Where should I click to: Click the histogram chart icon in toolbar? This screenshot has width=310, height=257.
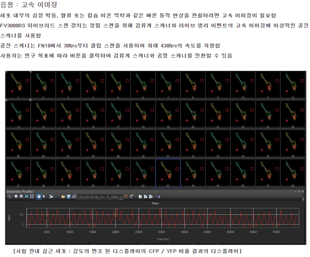[74, 197]
